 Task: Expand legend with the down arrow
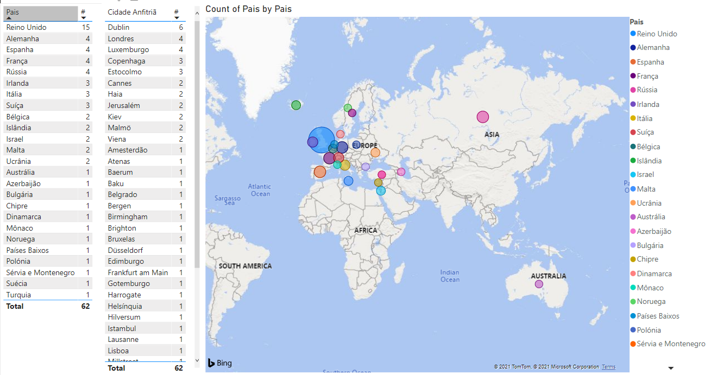click(x=671, y=368)
